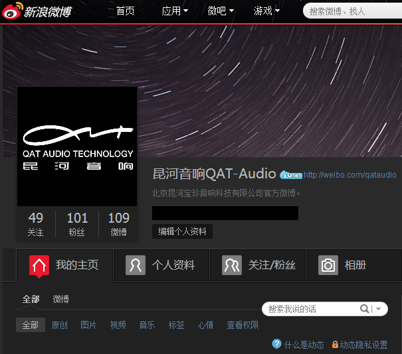Filter posts by 查看权限

click(x=243, y=325)
